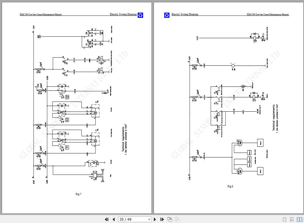Click Technical requirements text on right page
The image size is (304, 223).
(x=274, y=117)
